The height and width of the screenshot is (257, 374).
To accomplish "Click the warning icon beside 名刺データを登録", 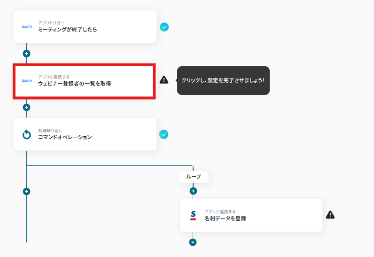I will (x=330, y=215).
